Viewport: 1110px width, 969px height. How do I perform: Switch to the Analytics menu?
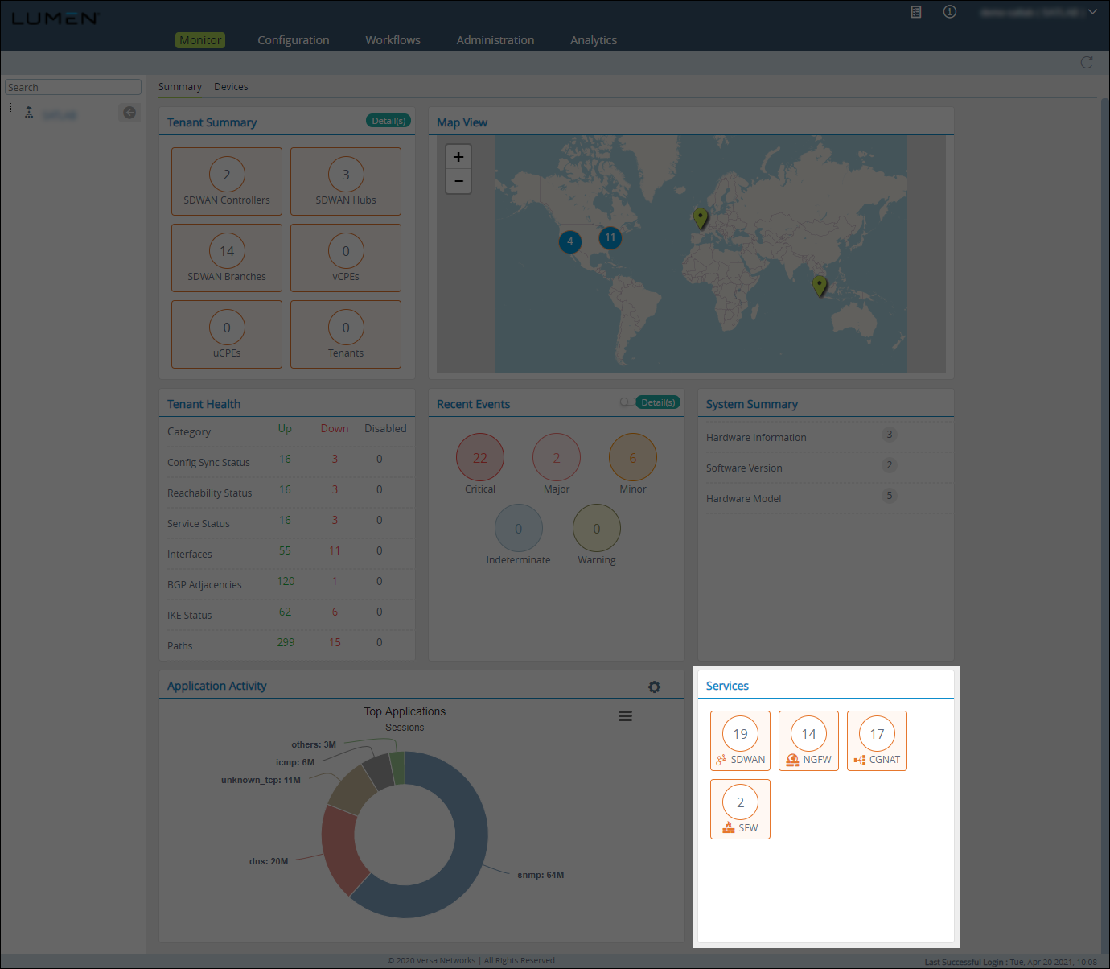(594, 39)
